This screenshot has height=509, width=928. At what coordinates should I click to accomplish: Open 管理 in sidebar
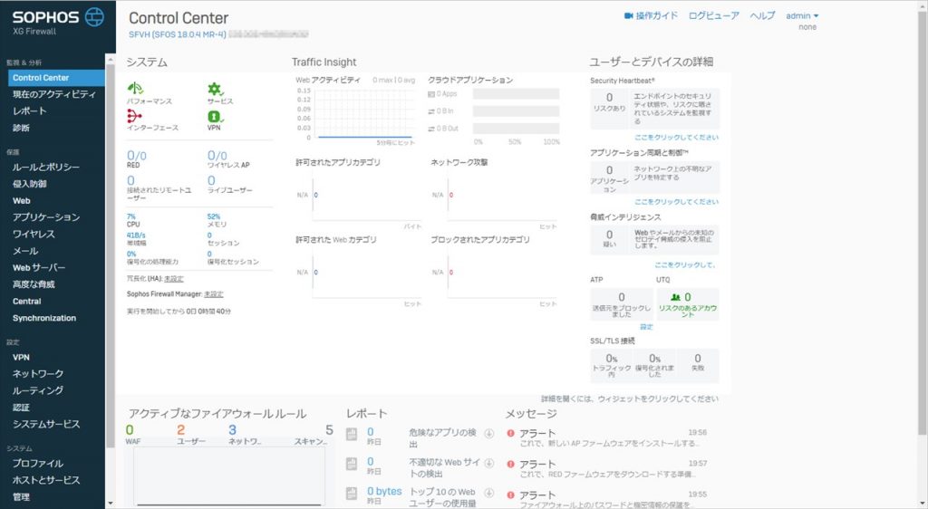tap(21, 496)
